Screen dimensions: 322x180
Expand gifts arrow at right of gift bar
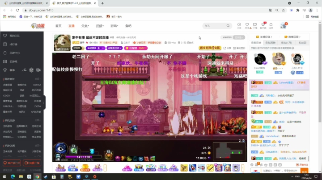[x=242, y=168]
